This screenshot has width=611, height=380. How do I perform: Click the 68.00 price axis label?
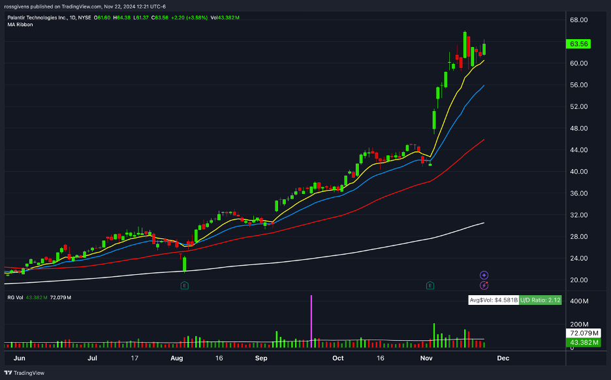(578, 20)
